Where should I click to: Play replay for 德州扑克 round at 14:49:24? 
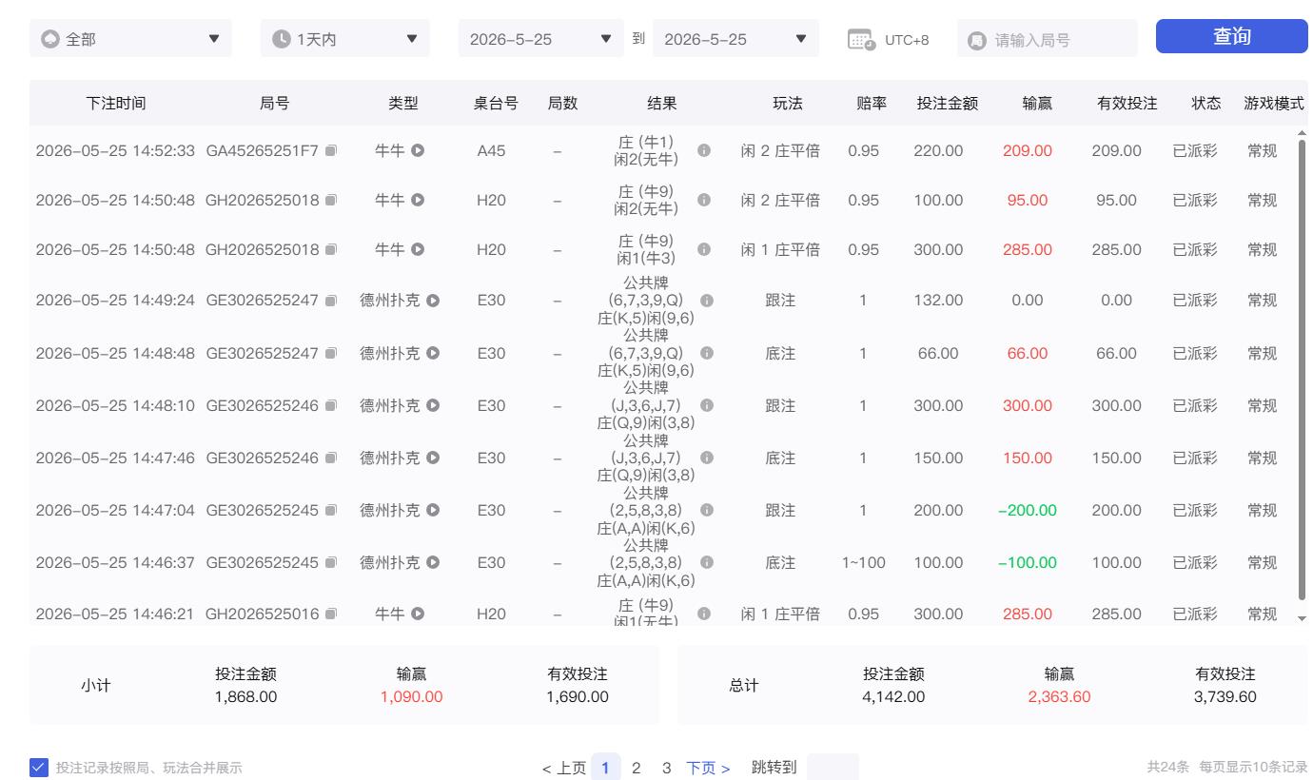(x=433, y=301)
